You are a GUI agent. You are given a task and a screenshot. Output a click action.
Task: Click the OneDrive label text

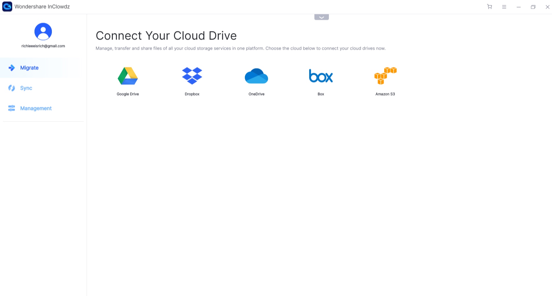pos(256,94)
